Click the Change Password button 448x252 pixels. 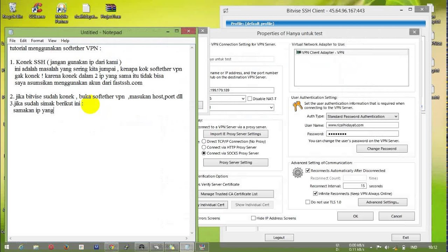click(382, 149)
